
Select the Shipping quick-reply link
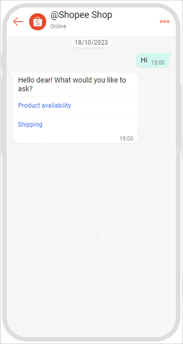30,124
